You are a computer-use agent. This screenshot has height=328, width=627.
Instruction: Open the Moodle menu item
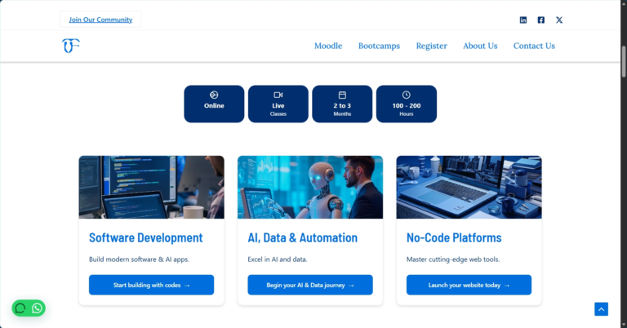point(328,46)
